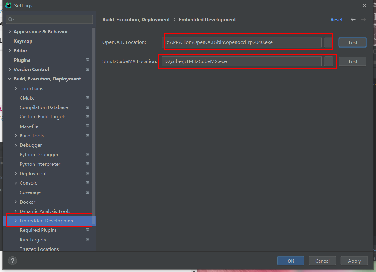Click Build, Execution, Deployment breadcrumb
Image resolution: width=376 pixels, height=272 pixels.
coord(136,19)
